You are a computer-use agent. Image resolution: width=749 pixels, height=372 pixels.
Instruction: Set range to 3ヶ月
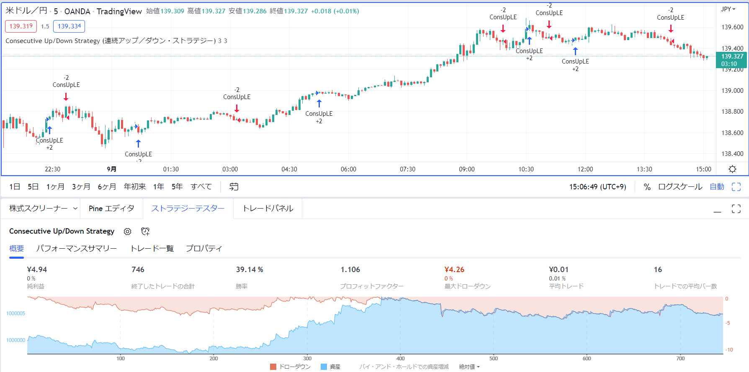click(81, 187)
